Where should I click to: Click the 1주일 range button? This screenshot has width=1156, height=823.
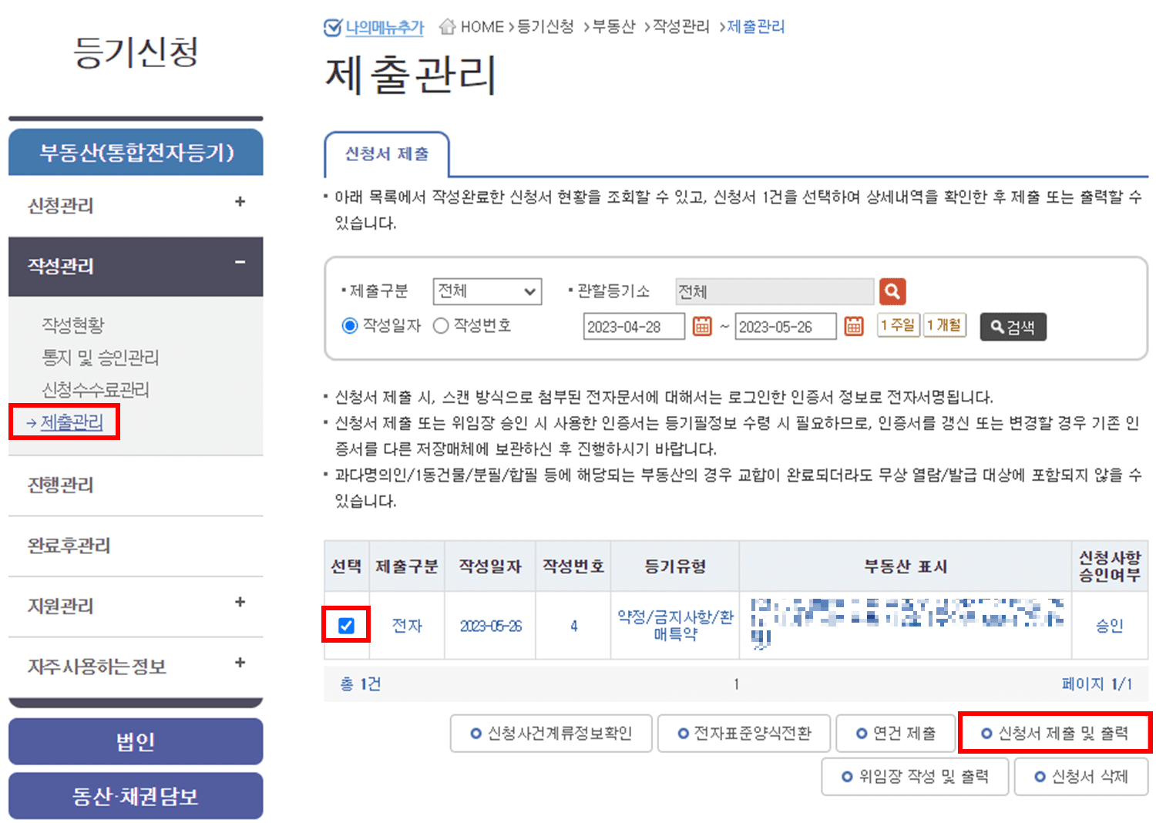(899, 325)
